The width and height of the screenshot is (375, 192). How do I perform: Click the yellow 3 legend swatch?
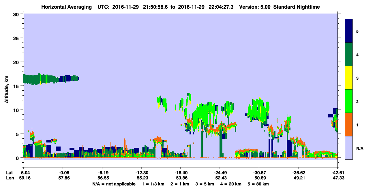(x=349, y=78)
